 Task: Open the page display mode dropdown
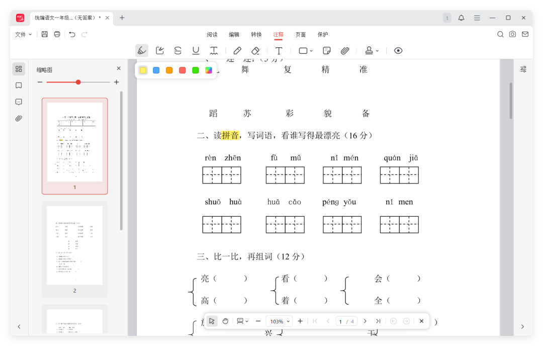[242, 321]
